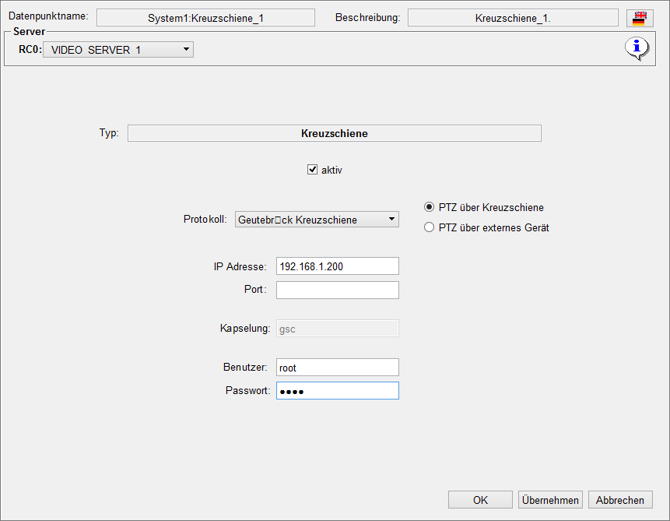Click the Datenpunktname value field
Image resolution: width=670 pixels, height=521 pixels.
pyautogui.click(x=205, y=18)
